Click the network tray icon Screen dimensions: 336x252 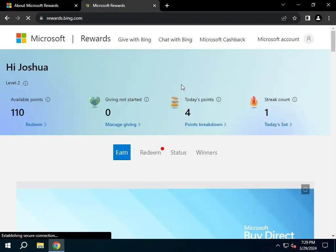286,245
